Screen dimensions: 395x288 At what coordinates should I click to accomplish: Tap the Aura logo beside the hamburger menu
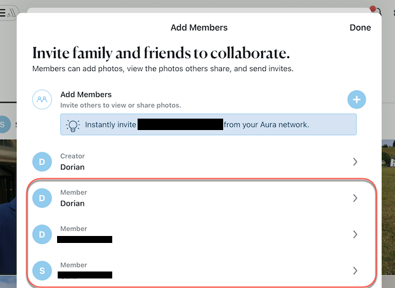[12, 13]
